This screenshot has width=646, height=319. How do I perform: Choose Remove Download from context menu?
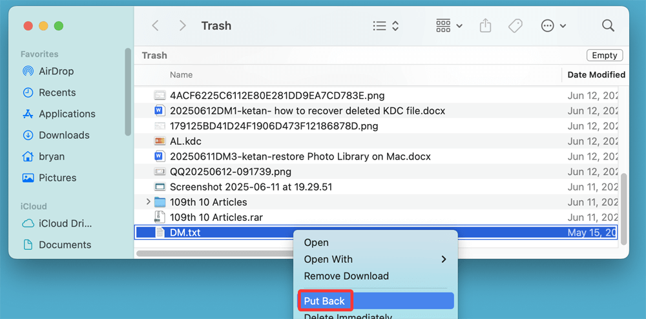(x=346, y=276)
